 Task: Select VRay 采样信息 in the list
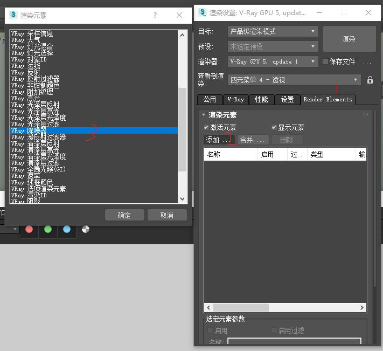tap(94, 33)
